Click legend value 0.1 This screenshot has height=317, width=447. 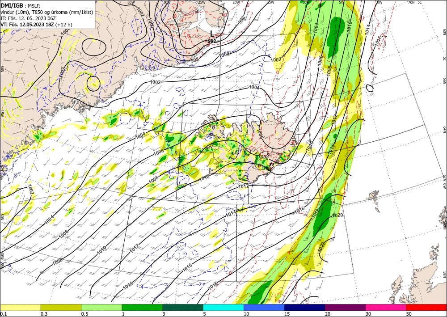click(x=3, y=314)
